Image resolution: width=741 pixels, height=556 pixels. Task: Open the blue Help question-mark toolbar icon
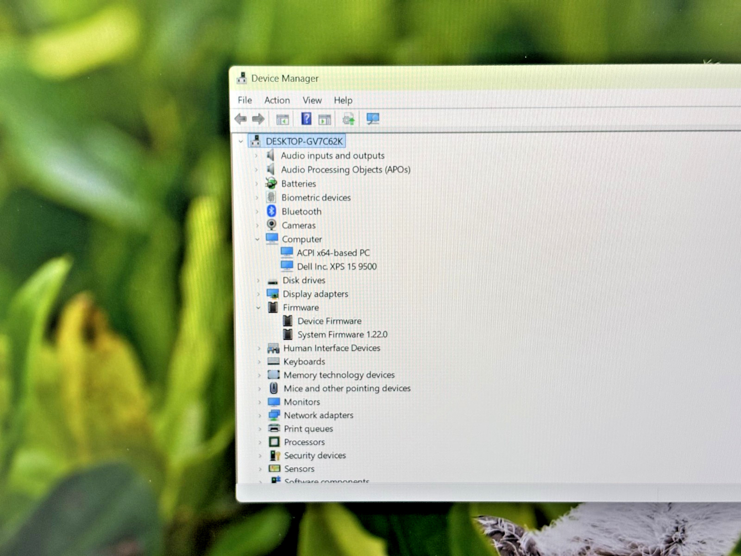[x=306, y=119]
